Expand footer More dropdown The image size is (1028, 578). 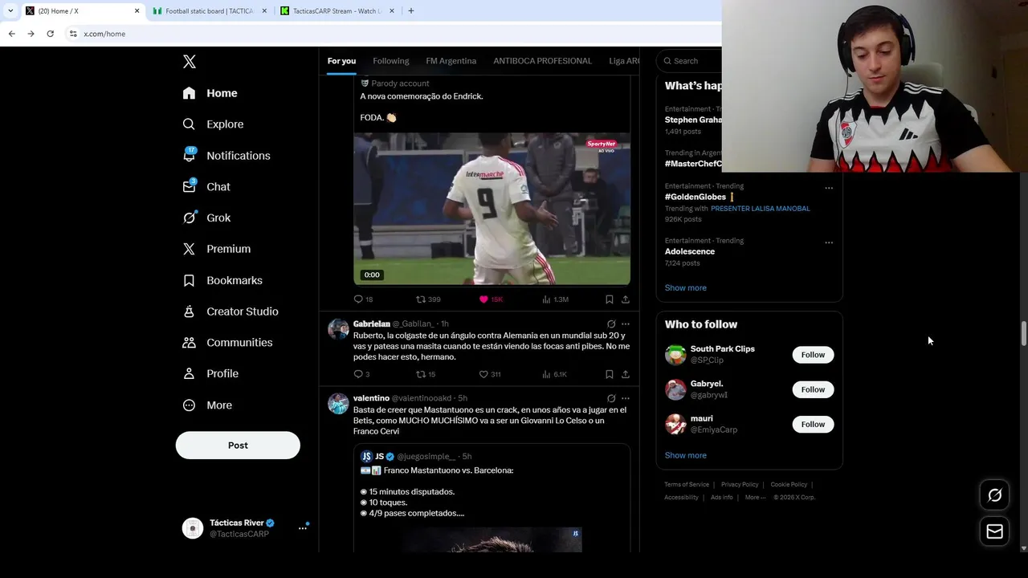click(x=755, y=498)
